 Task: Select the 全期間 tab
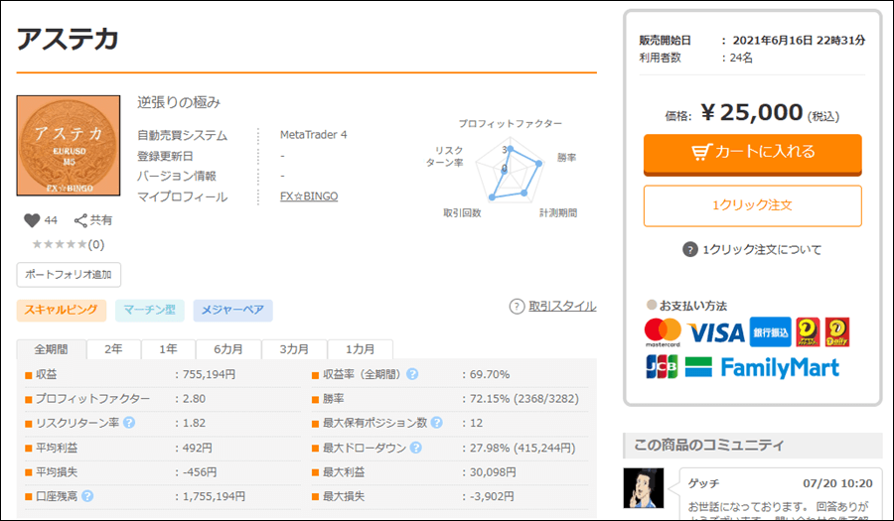(x=51, y=349)
